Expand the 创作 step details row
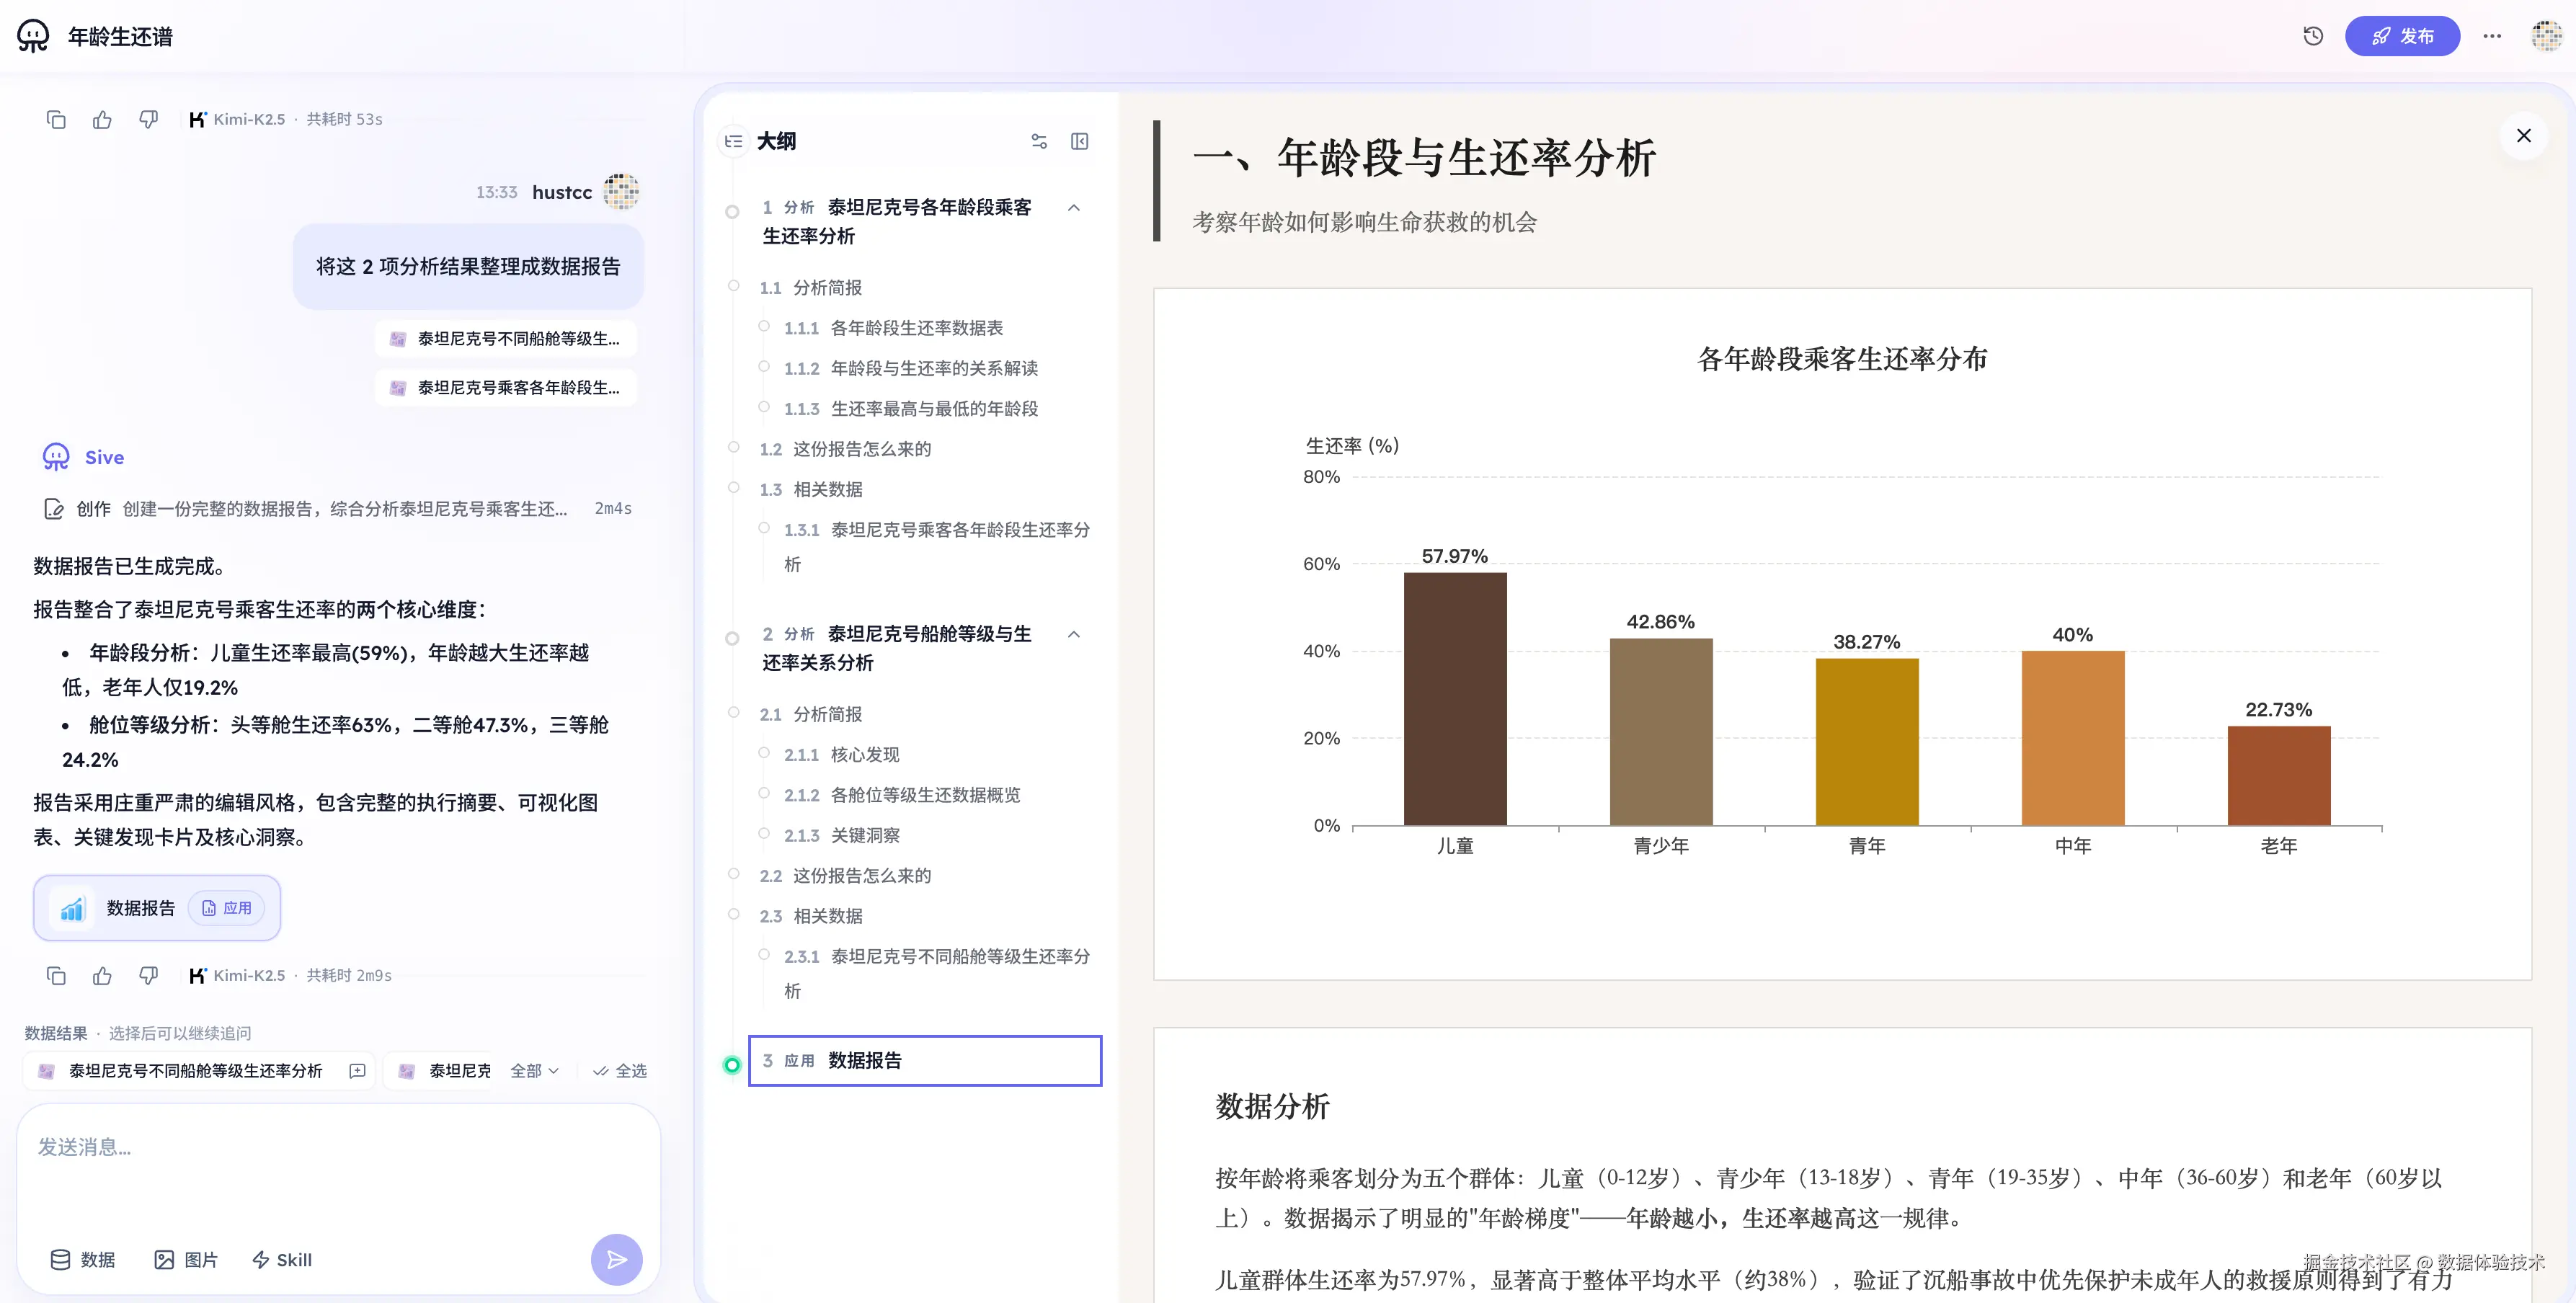 pyautogui.click(x=338, y=508)
